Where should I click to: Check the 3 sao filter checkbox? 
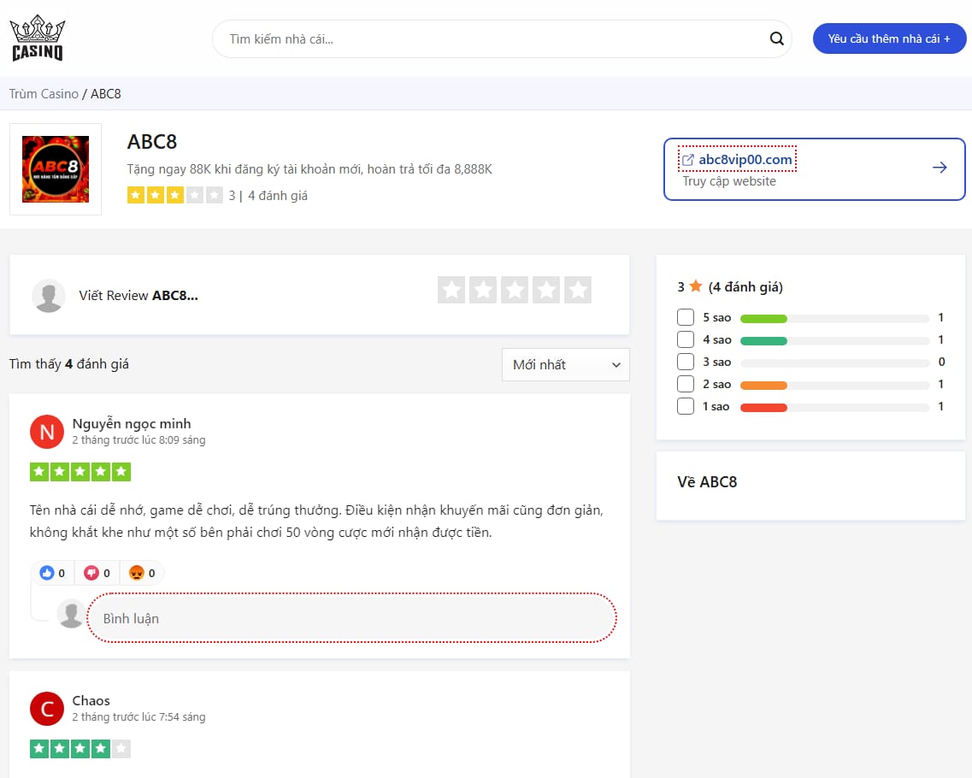[686, 362]
